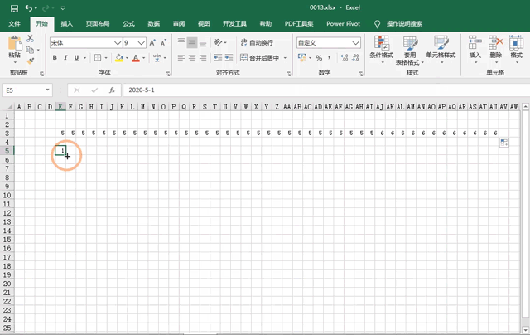
Task: Switch to the 公式 ribbon tab
Action: 128,24
